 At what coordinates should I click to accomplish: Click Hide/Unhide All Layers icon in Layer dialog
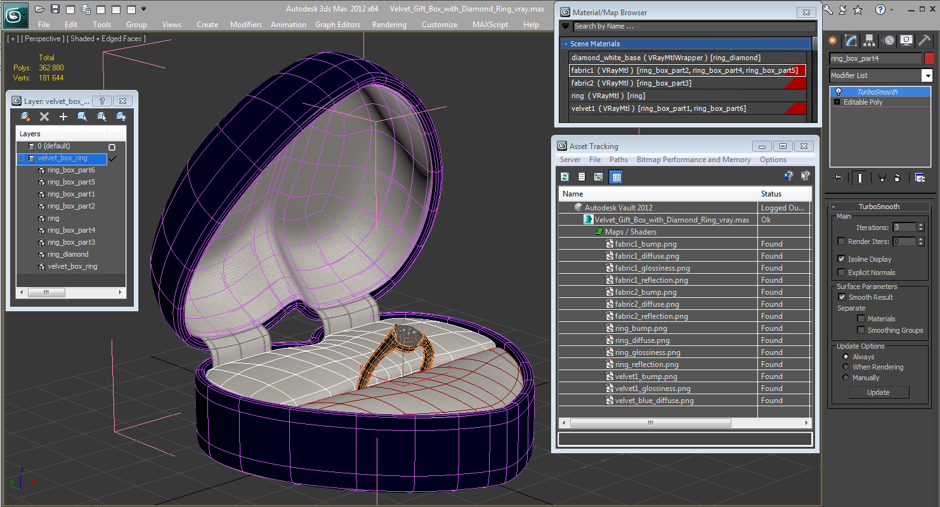point(121,117)
